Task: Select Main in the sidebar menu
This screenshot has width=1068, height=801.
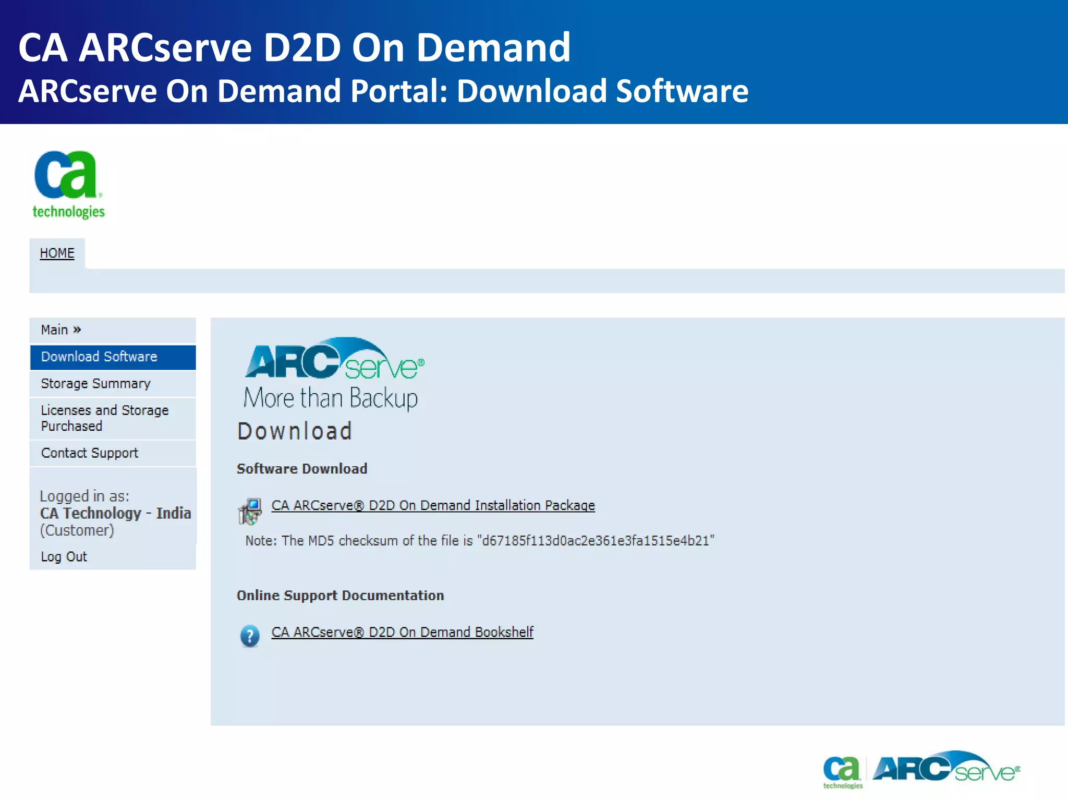Action: click(x=113, y=330)
